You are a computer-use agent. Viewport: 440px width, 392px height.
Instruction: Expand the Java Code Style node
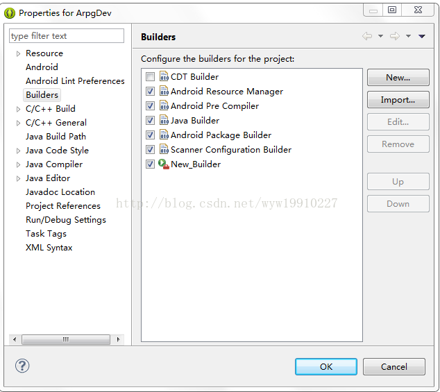[x=18, y=151]
